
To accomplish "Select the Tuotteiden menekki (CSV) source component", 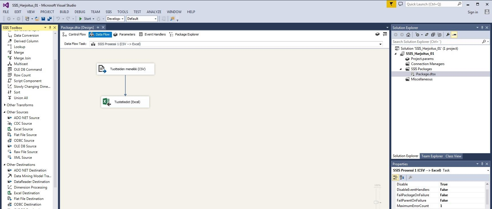I will [x=126, y=69].
